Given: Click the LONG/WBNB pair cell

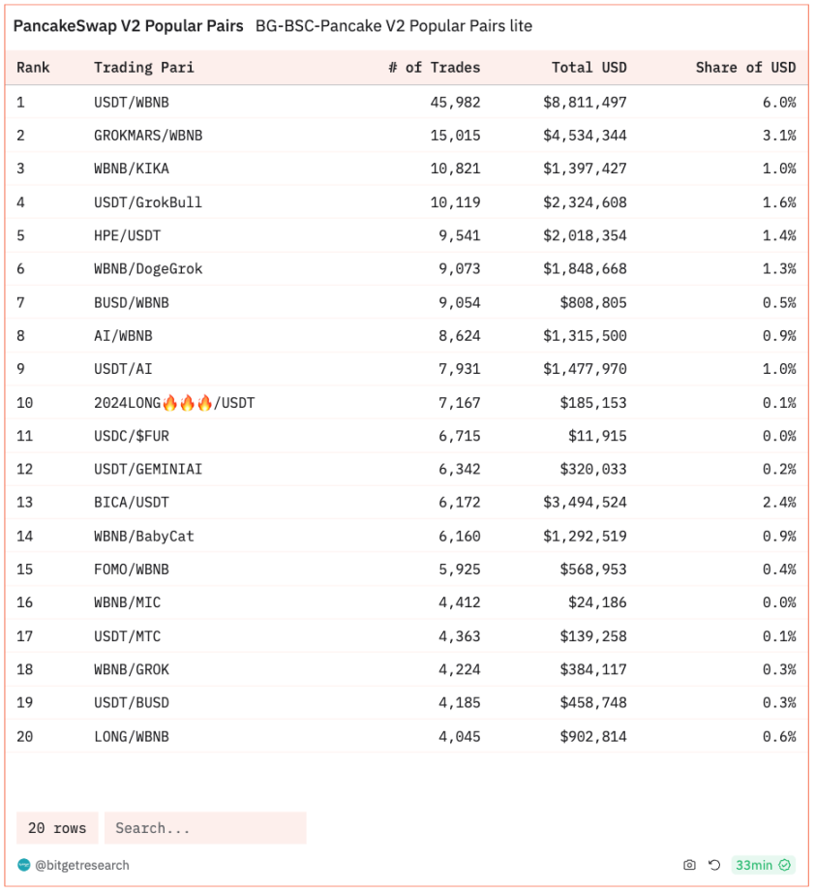Looking at the screenshot, I should pos(132,736).
